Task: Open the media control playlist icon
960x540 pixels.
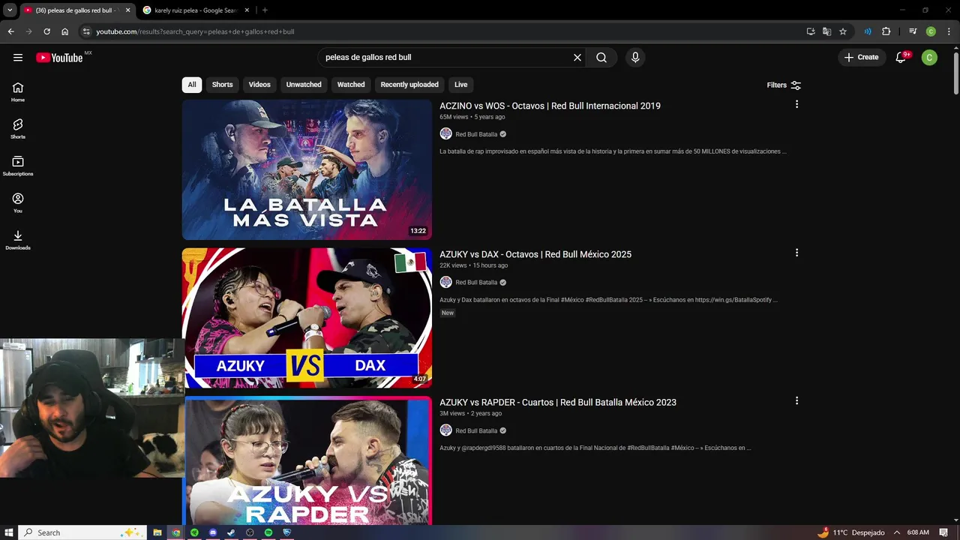Action: coord(913,31)
